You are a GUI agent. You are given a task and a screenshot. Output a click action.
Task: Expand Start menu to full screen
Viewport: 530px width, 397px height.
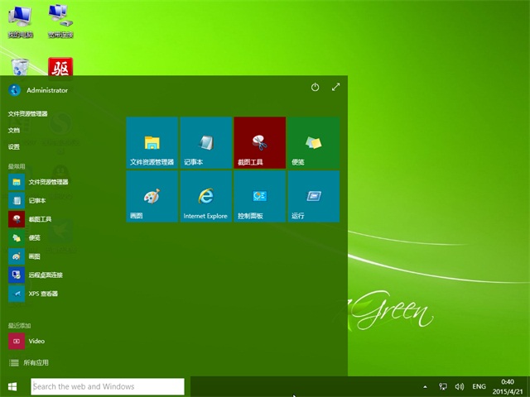[x=335, y=87]
